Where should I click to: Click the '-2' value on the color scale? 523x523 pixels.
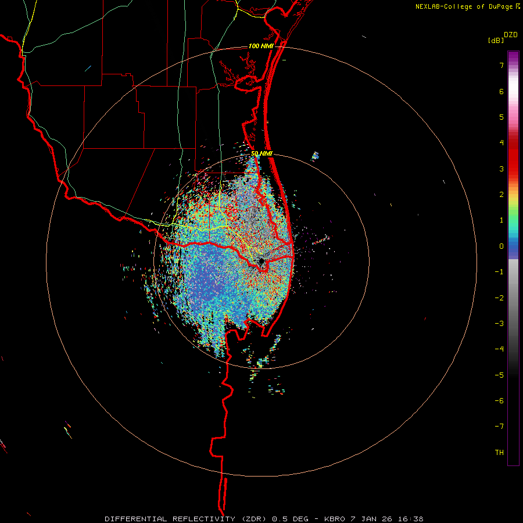click(499, 298)
